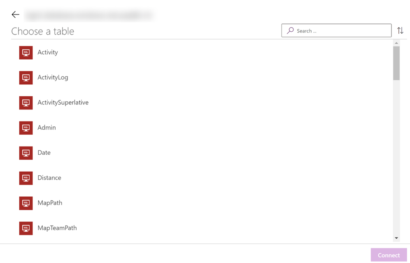Viewport: 410px width, 263px height.
Task: Click the SQL icon beside Admin
Action: tap(26, 128)
